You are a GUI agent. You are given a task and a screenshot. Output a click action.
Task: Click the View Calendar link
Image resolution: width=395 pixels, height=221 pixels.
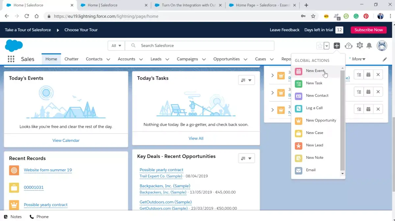coord(66,140)
